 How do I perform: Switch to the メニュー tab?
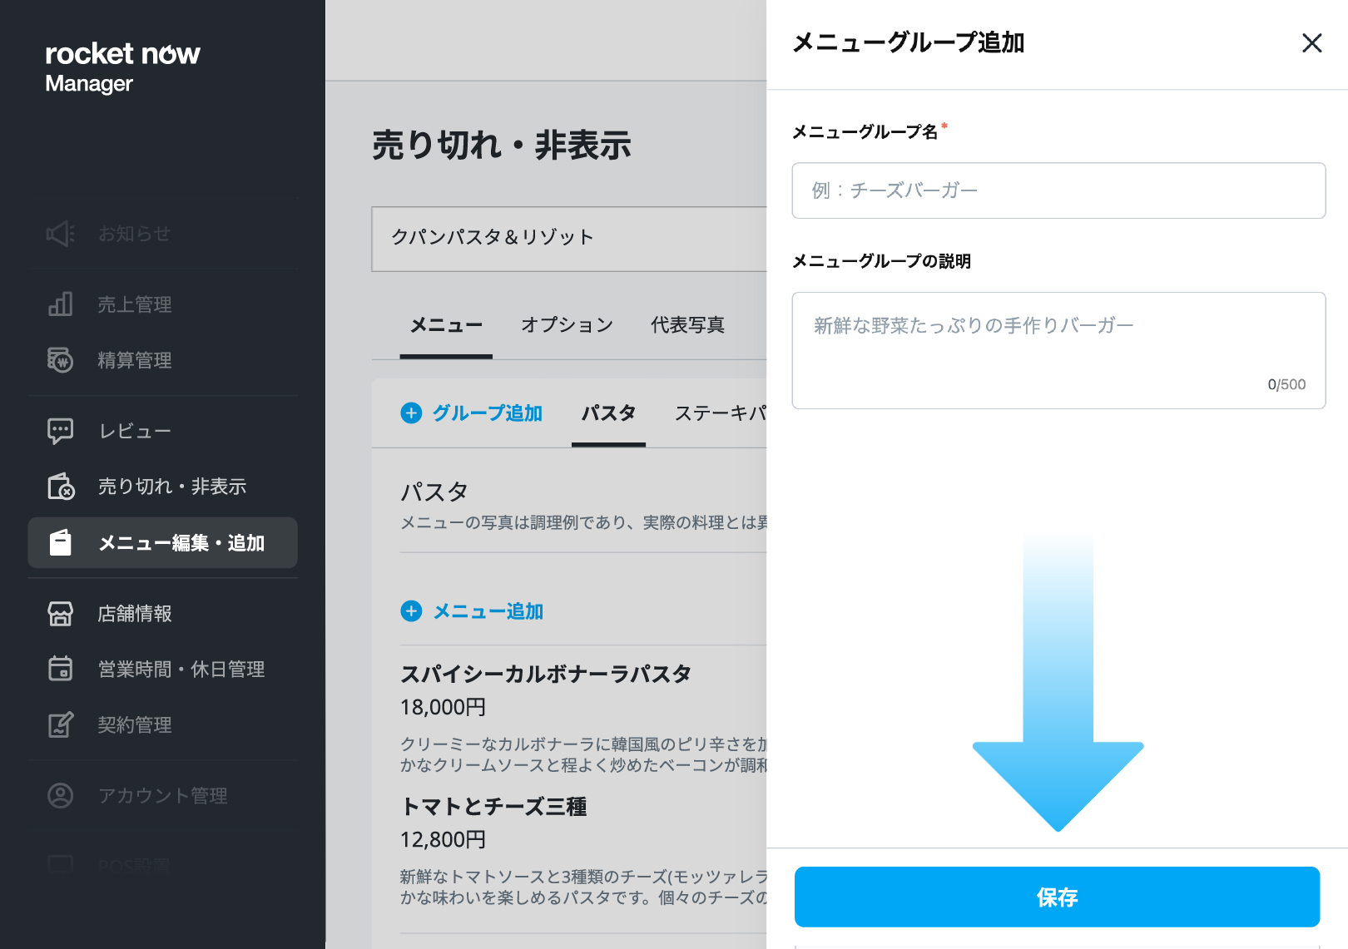click(446, 325)
